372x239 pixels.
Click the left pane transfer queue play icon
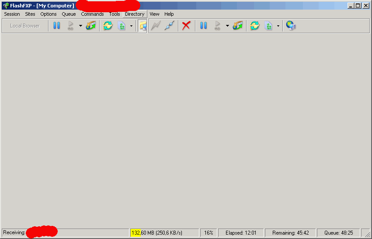pos(70,26)
